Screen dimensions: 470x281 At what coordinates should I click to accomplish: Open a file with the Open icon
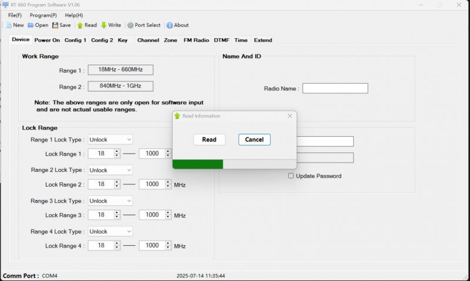(31, 25)
